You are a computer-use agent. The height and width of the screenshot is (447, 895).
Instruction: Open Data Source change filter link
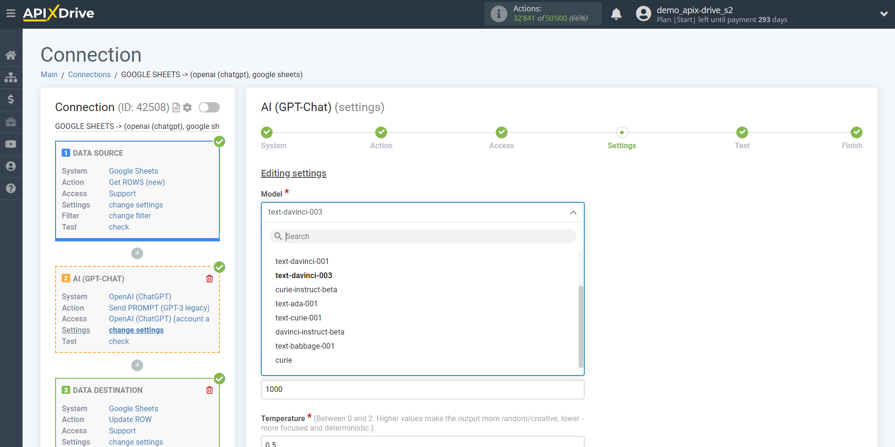point(130,216)
